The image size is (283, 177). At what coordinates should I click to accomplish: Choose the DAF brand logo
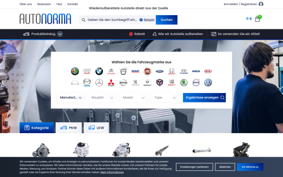pyautogui.click(x=135, y=71)
